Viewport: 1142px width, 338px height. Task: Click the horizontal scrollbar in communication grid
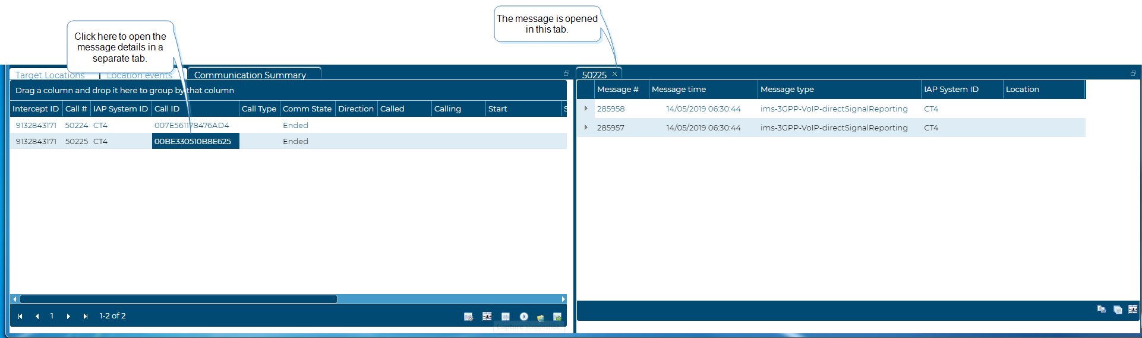(178, 299)
